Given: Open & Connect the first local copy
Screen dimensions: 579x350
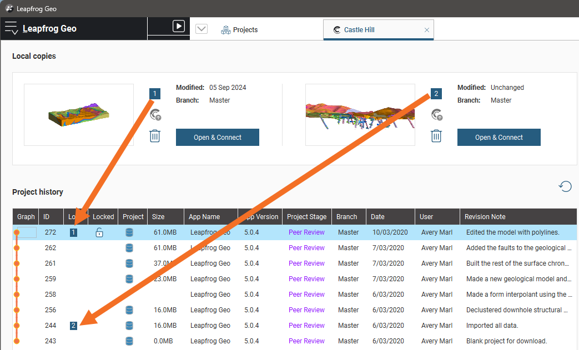Looking at the screenshot, I should [x=217, y=138].
